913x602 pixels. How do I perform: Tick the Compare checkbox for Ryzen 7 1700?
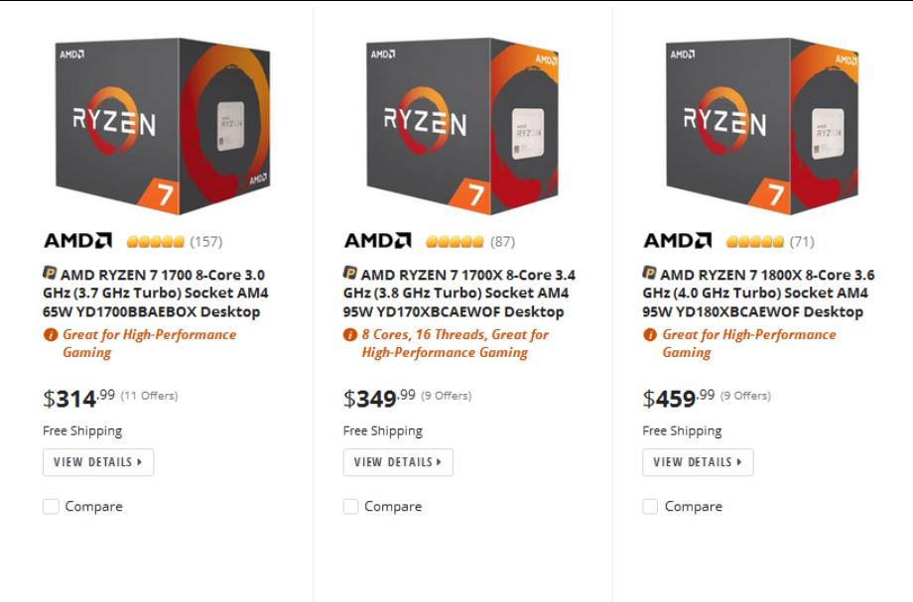[52, 507]
